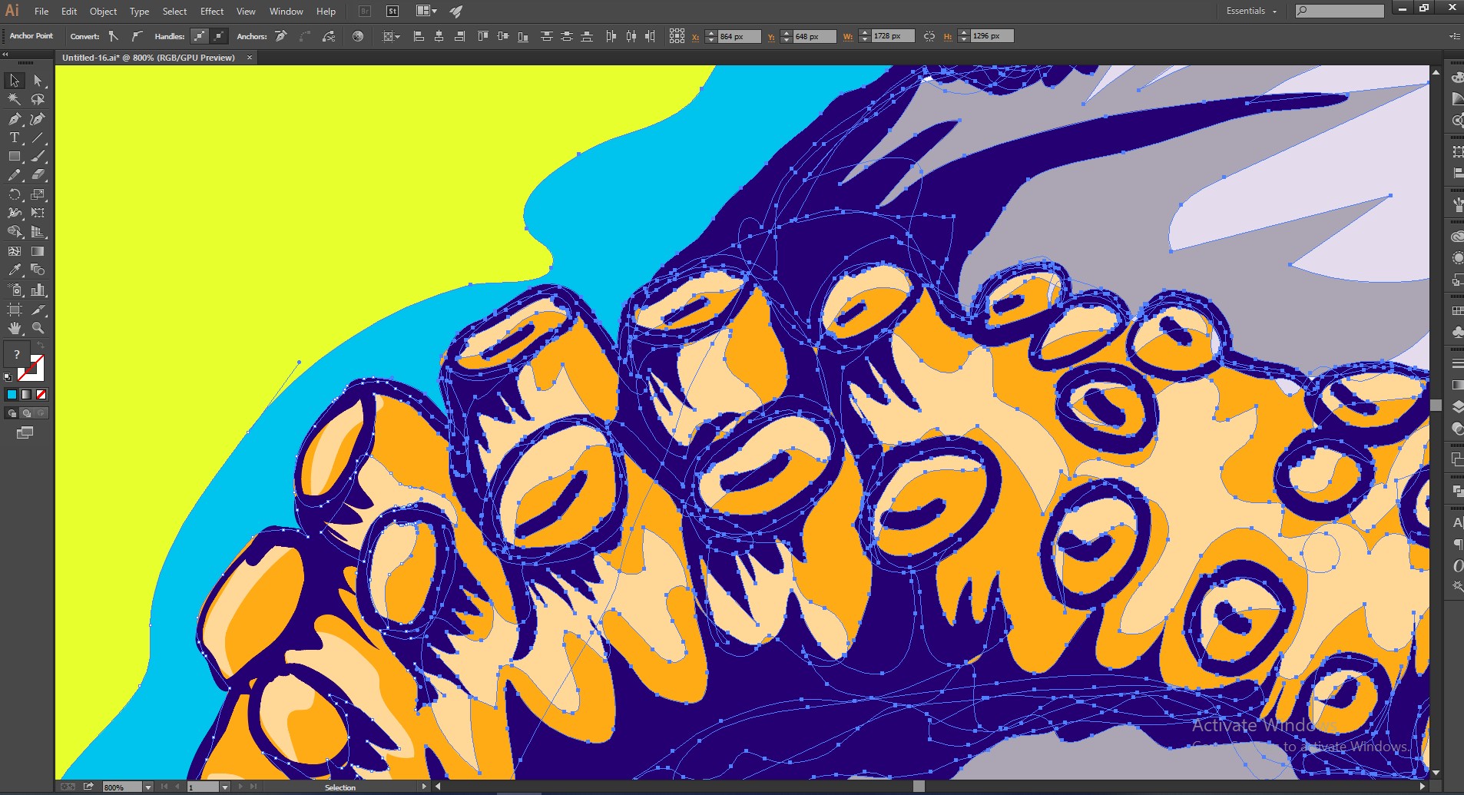Select the Hand tool

pyautogui.click(x=15, y=328)
